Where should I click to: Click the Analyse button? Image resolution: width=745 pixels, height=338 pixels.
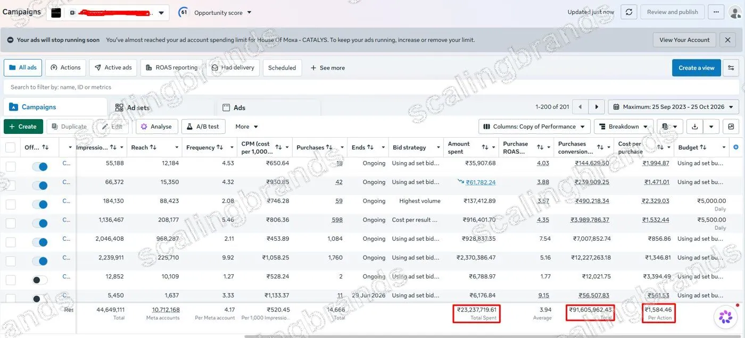coord(156,126)
